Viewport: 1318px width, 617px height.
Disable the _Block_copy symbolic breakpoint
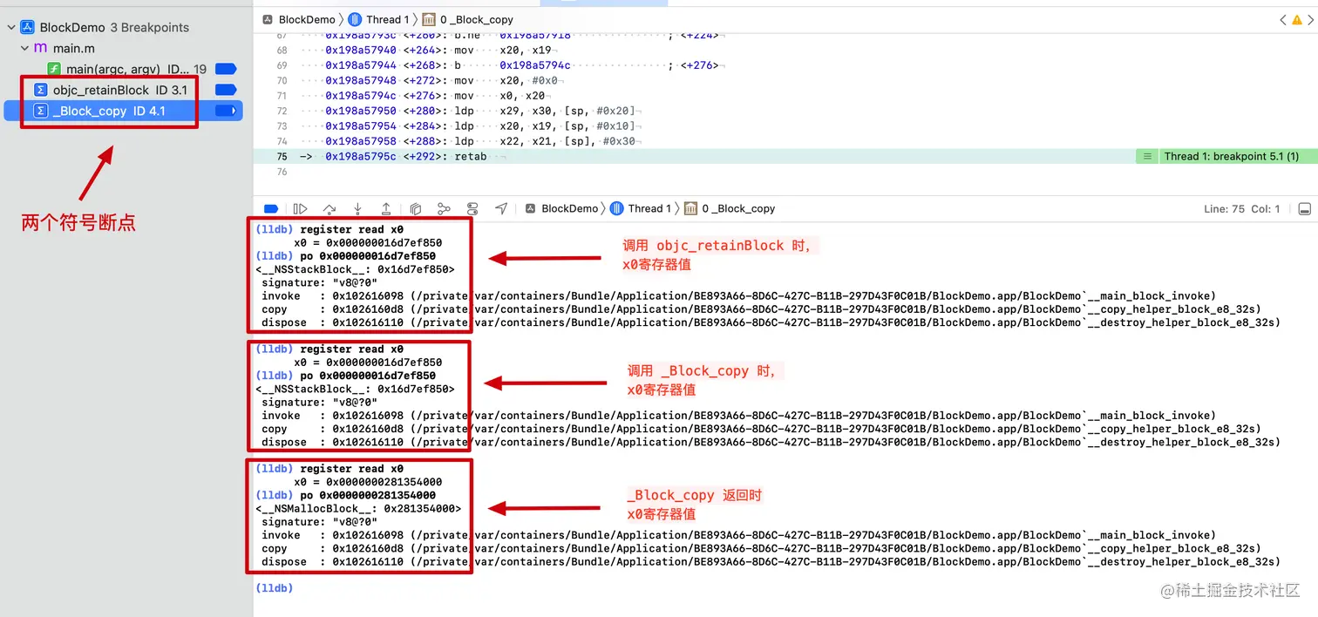(x=226, y=111)
